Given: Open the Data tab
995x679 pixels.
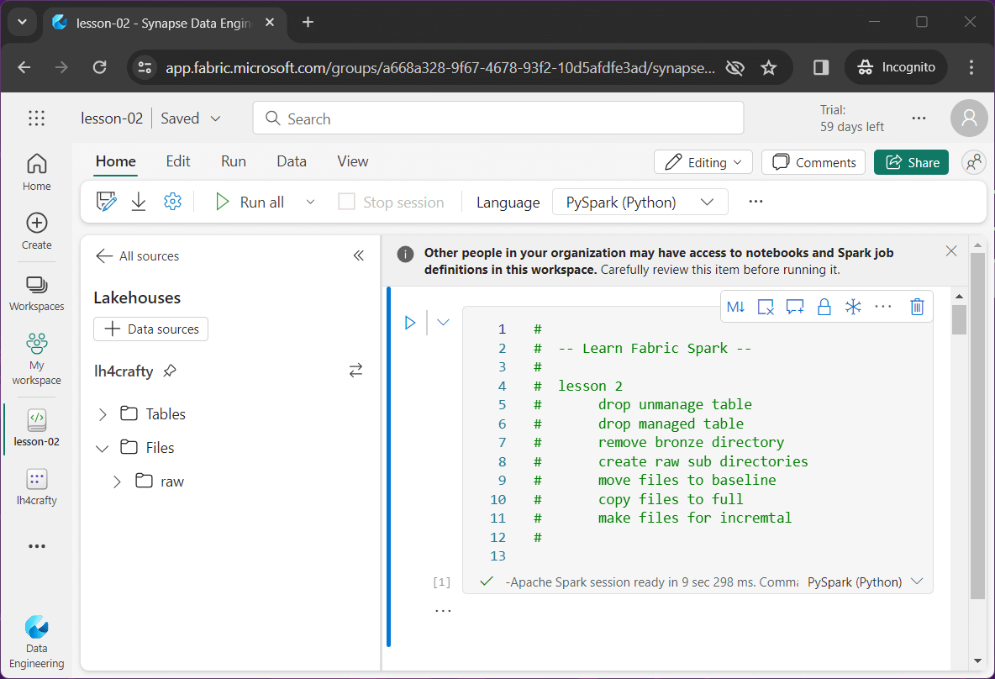Looking at the screenshot, I should pos(292,161).
